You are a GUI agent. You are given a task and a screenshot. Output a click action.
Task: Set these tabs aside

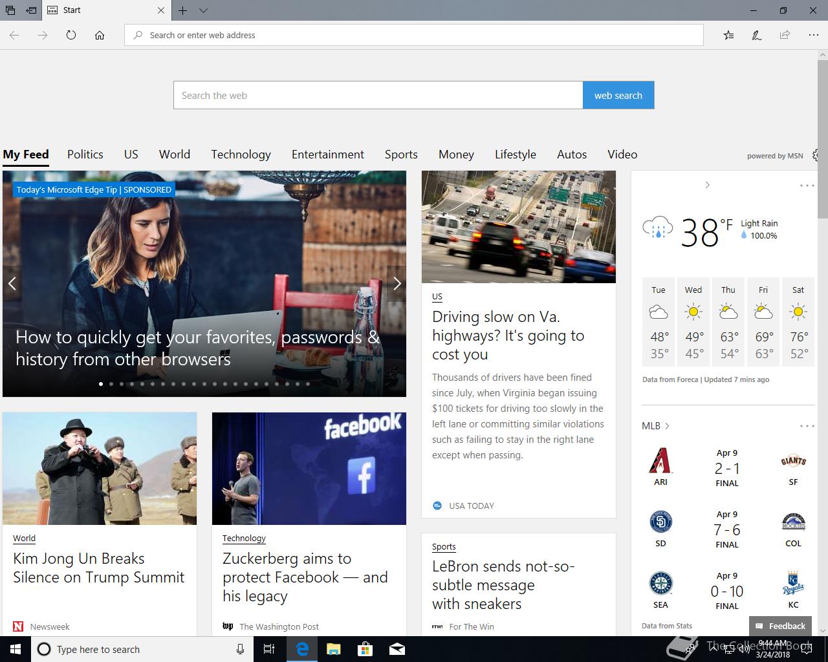click(30, 10)
